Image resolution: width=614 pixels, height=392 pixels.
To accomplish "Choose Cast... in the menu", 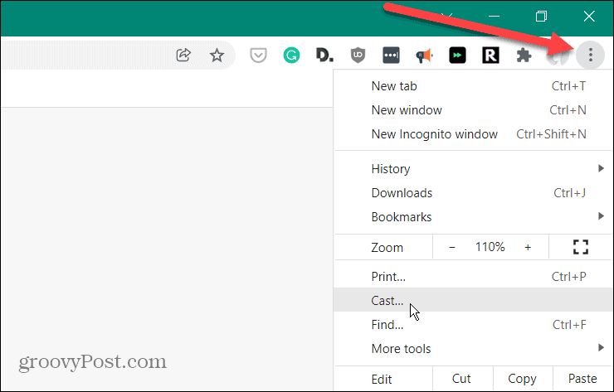I will (x=473, y=300).
